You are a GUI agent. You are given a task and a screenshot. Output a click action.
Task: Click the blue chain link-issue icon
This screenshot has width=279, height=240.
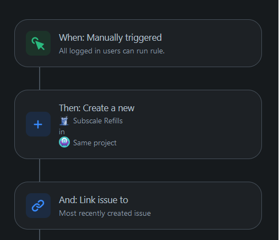(x=38, y=205)
